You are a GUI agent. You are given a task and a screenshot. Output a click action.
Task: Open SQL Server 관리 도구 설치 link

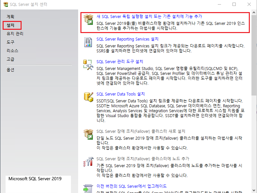[x=120, y=61]
